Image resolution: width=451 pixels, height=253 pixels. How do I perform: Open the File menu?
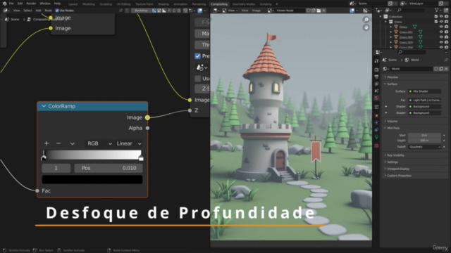click(11, 4)
